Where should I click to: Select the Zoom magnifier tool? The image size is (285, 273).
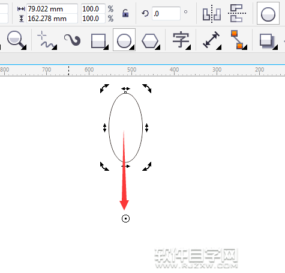tap(16, 40)
